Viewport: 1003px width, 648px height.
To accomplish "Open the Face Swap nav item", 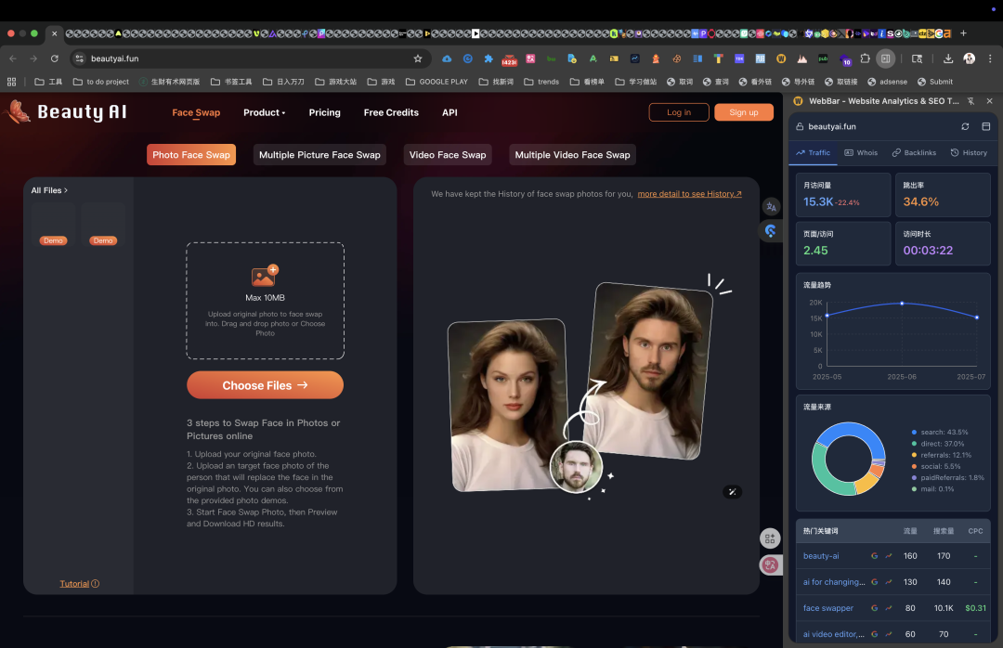I will tap(196, 112).
